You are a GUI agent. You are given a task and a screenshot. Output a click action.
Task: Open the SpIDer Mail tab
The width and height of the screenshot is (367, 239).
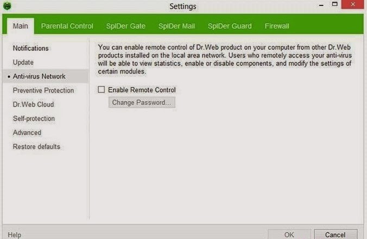176,26
